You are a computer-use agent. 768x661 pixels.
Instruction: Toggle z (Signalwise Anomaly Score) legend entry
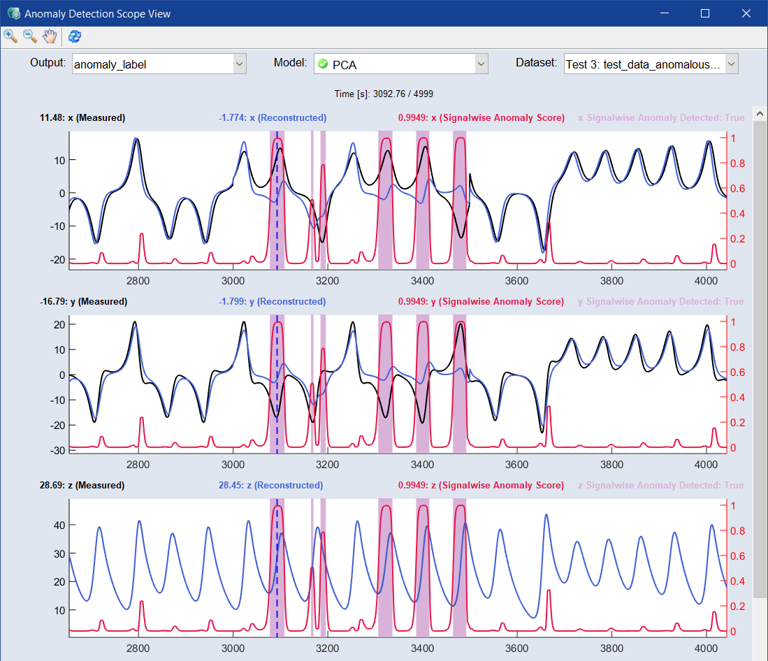coord(481,486)
